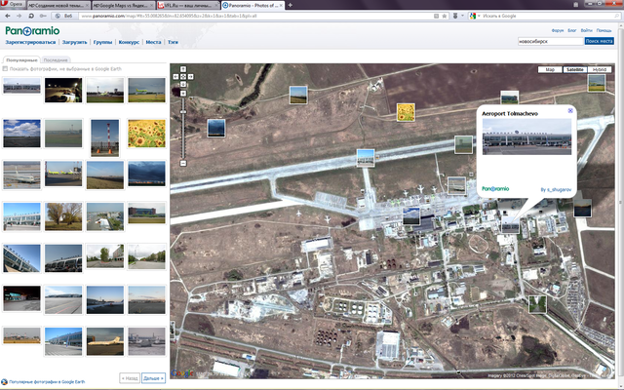
Task: Toggle the show photos not in Google Earth checkbox
Action: [x=6, y=68]
